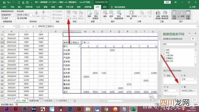
Task: Add a new sheet with the plus icon
Action: tap(75, 101)
